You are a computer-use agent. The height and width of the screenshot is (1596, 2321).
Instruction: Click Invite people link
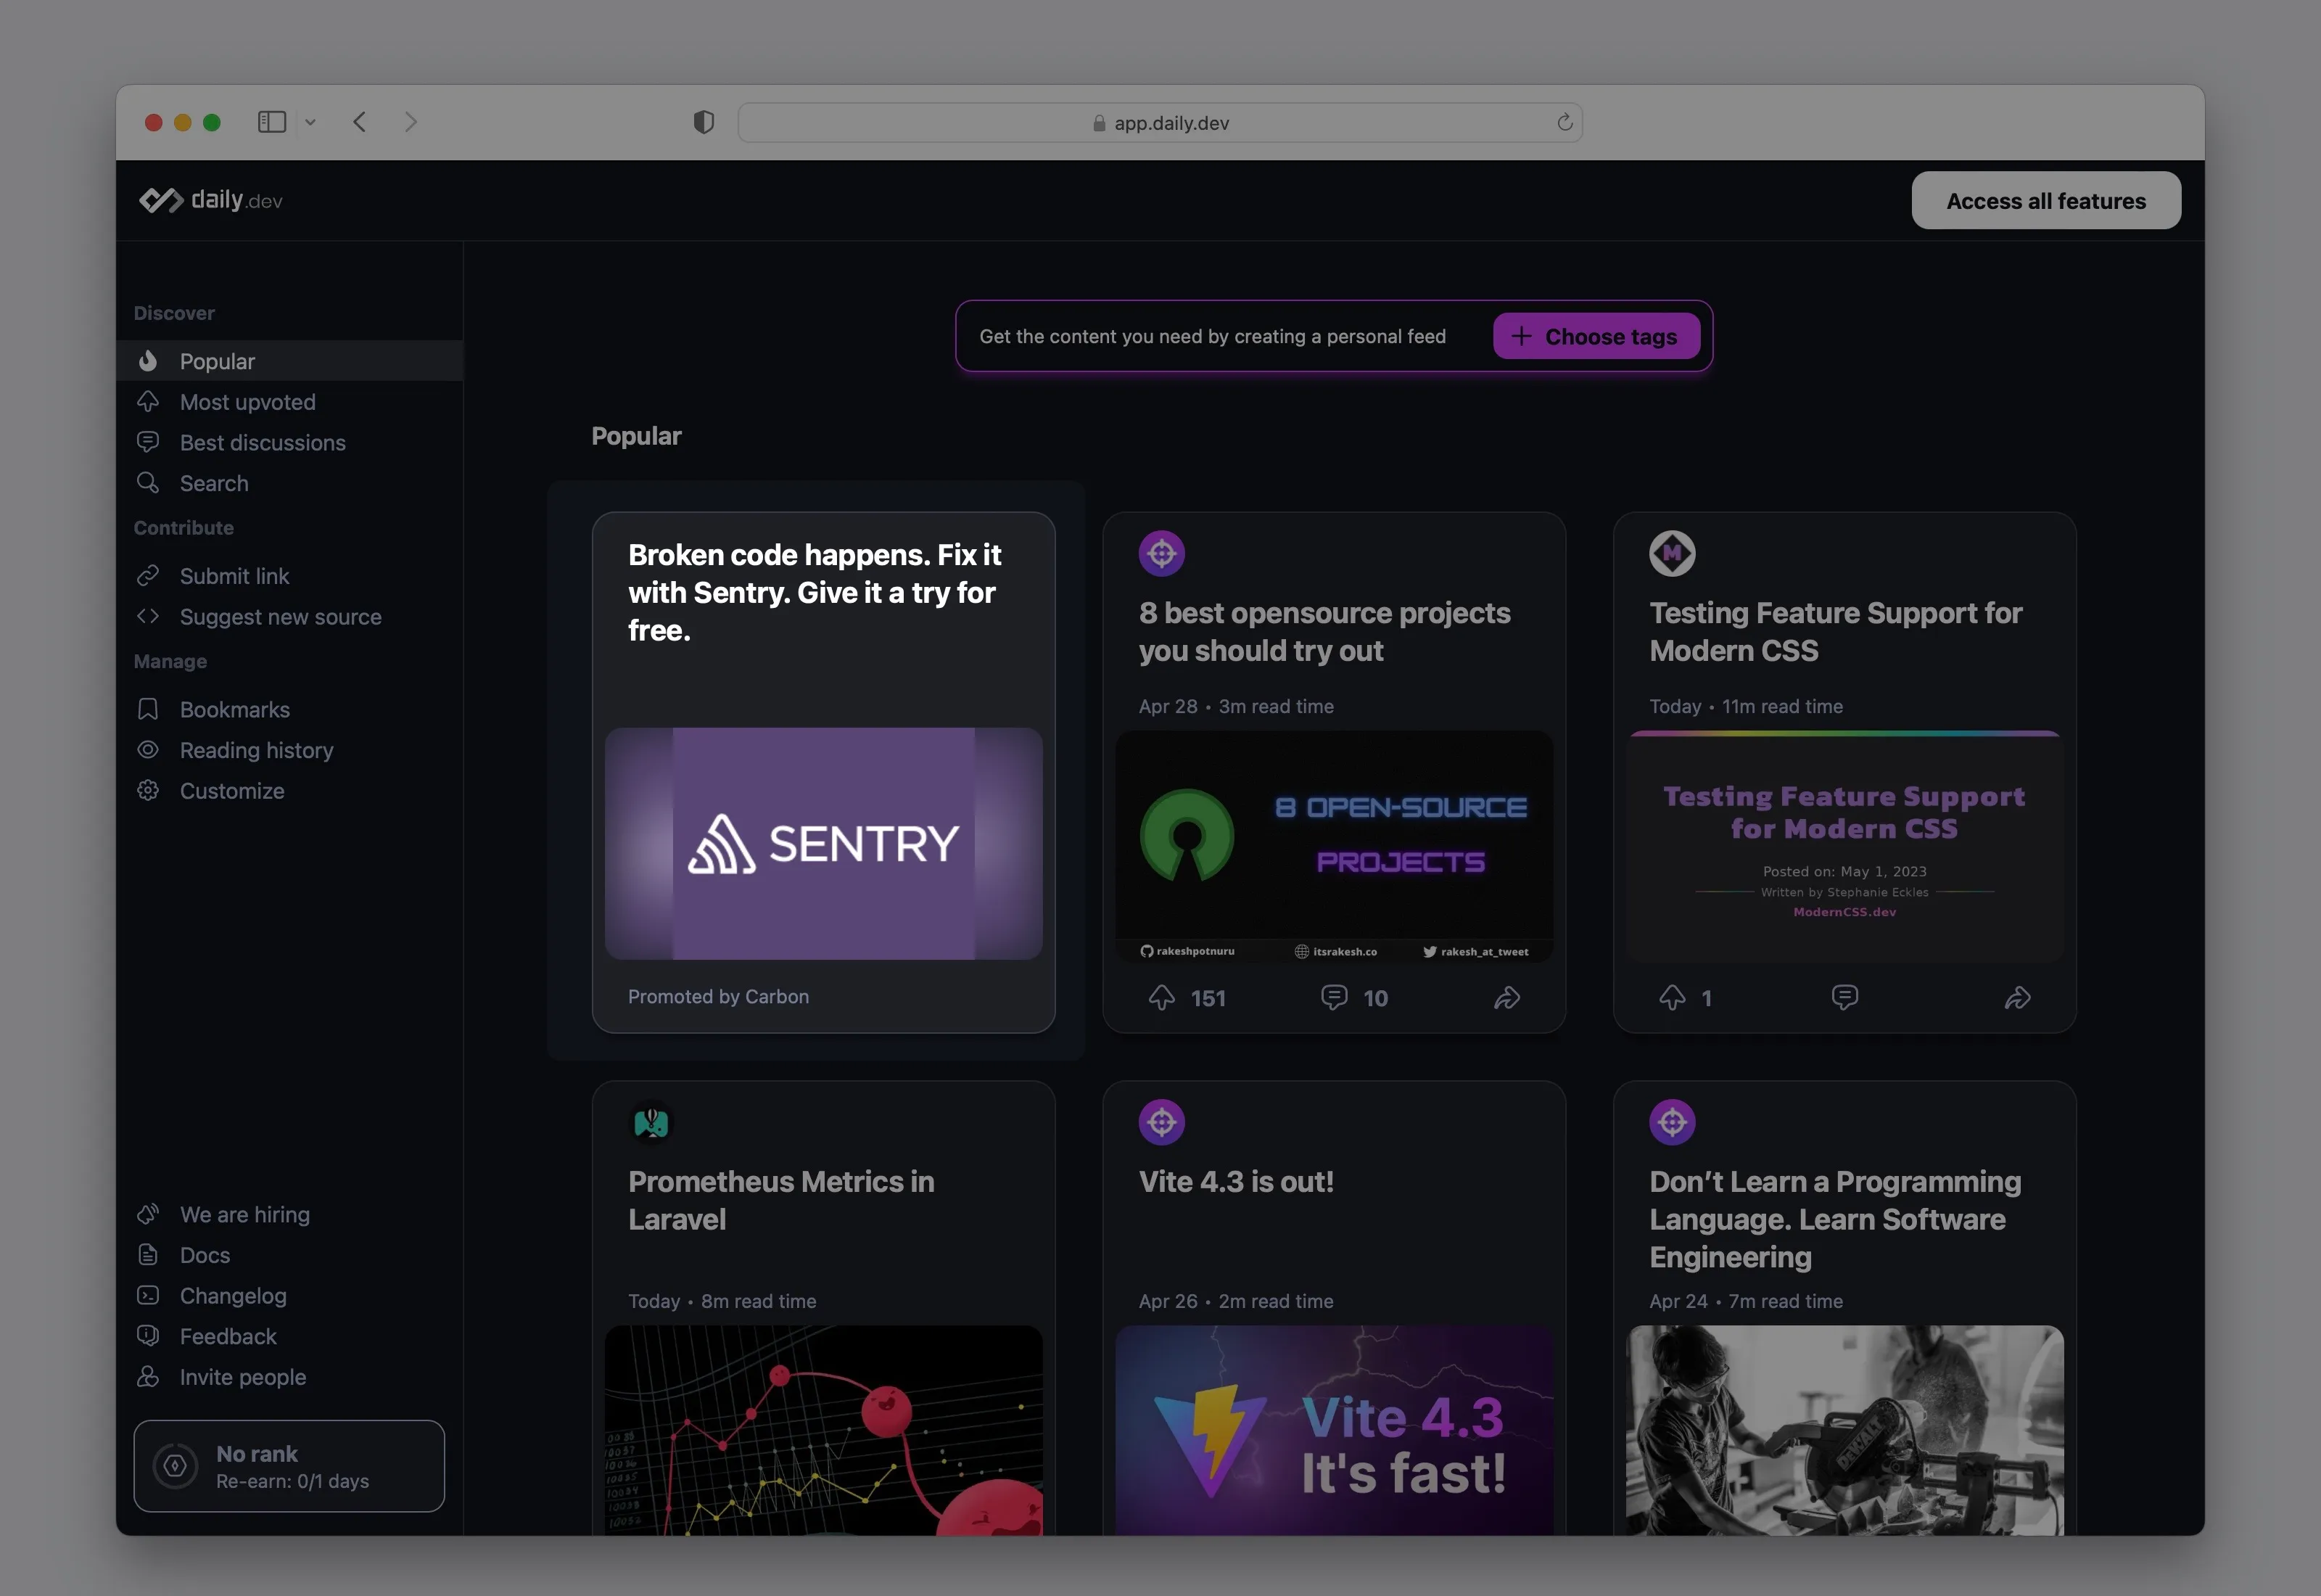click(243, 1377)
